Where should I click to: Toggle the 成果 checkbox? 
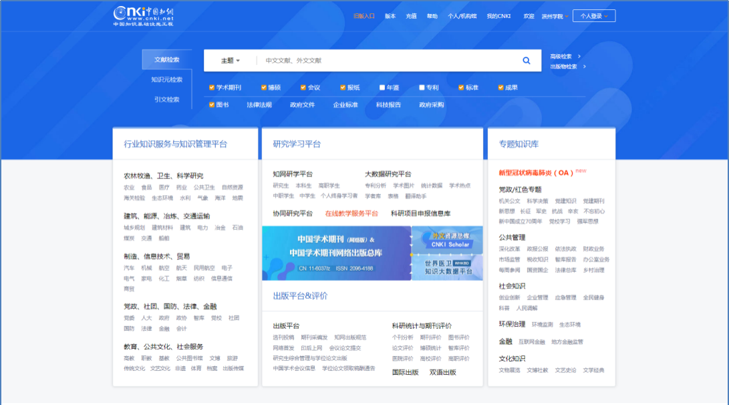point(500,88)
